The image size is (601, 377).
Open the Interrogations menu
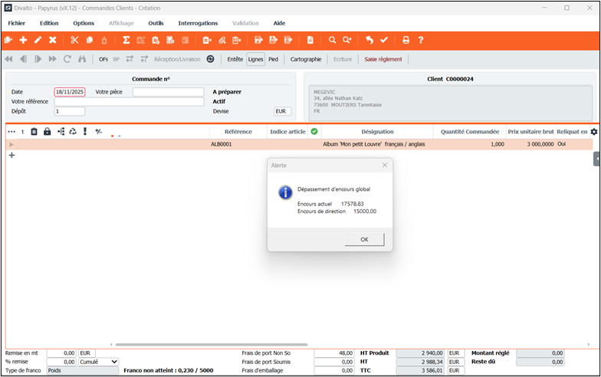pyautogui.click(x=198, y=23)
